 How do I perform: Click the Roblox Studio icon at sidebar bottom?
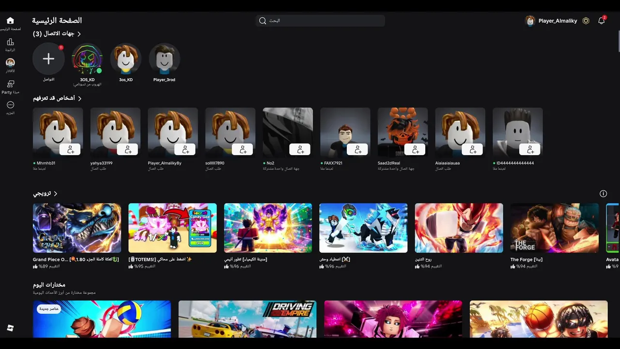click(10, 328)
